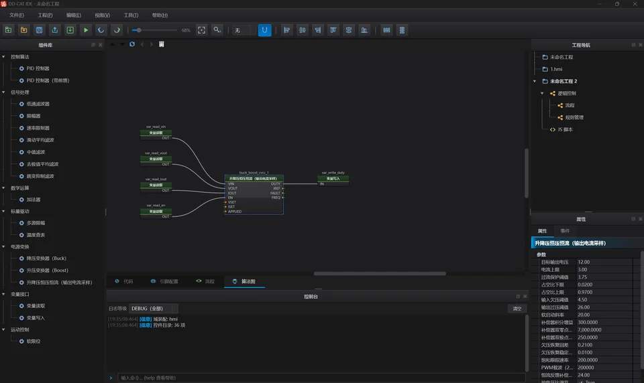Collapse the 逻辑控制 tree node

542,93
